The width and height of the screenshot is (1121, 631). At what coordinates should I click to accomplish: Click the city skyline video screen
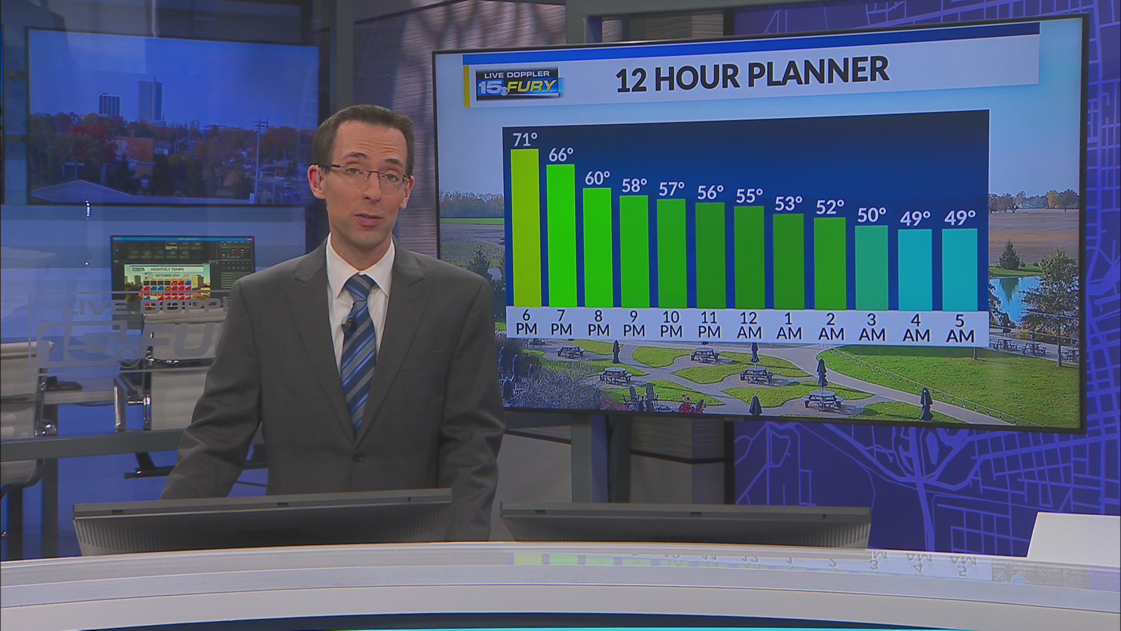(x=173, y=118)
